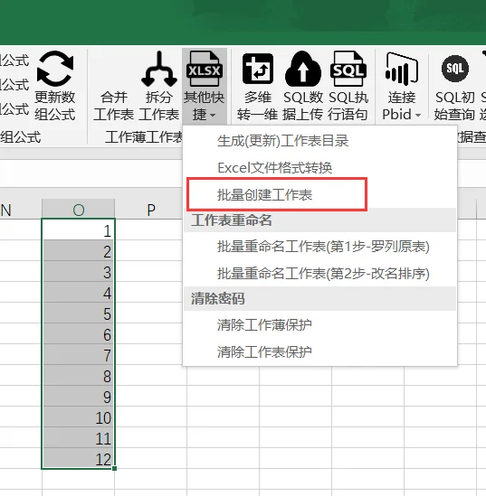Click the cell containing 2
Viewport: 486px width, 496px height.
click(78, 250)
